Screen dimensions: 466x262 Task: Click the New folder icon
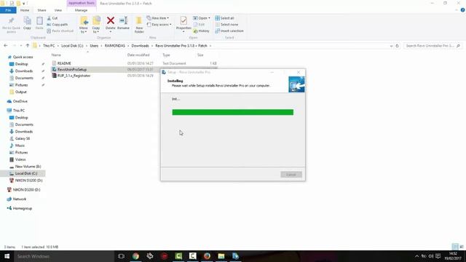click(139, 21)
